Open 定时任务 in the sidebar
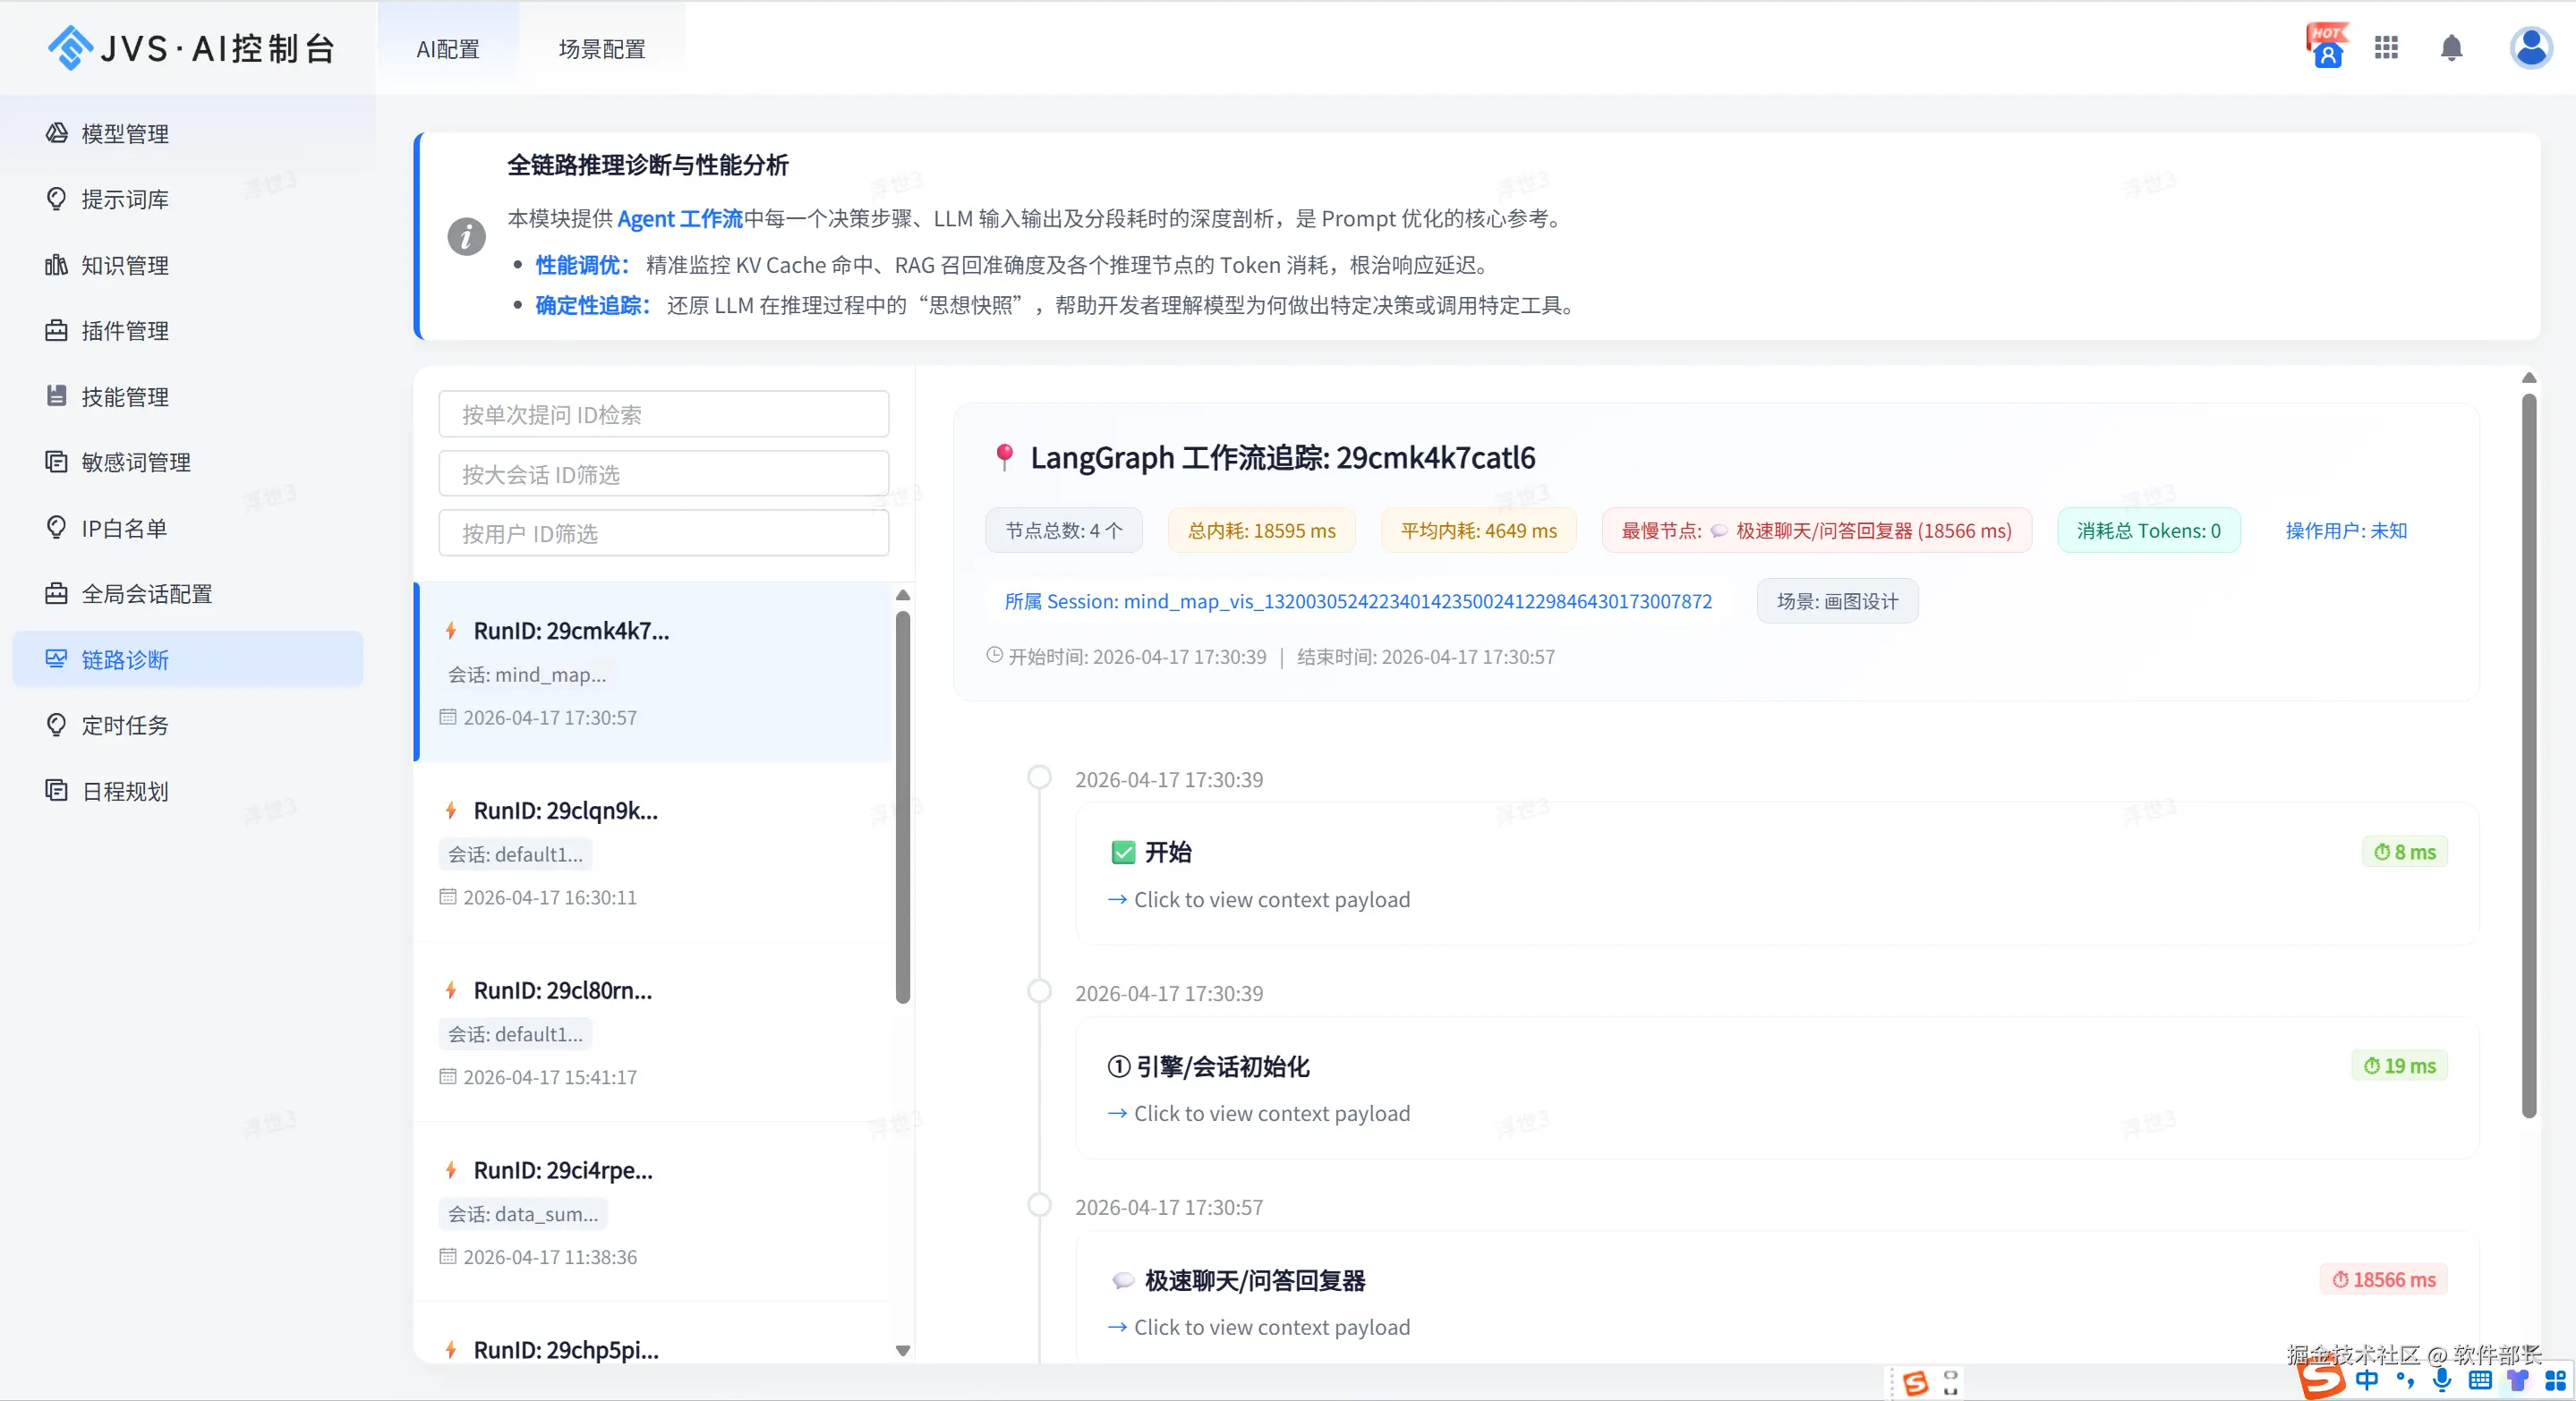Screen dimensions: 2576x1401 point(125,726)
